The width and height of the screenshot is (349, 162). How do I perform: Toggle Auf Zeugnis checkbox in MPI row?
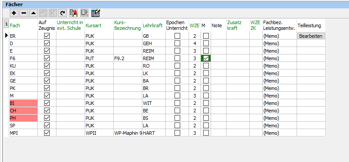[47, 133]
